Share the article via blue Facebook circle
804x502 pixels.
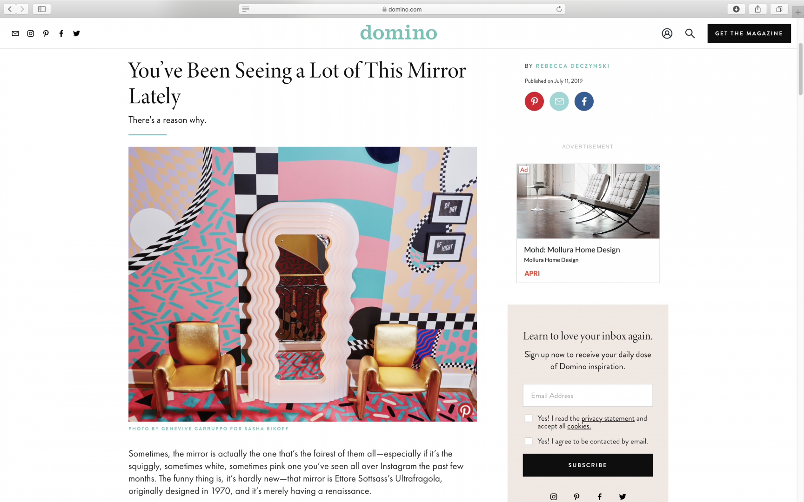pos(584,101)
